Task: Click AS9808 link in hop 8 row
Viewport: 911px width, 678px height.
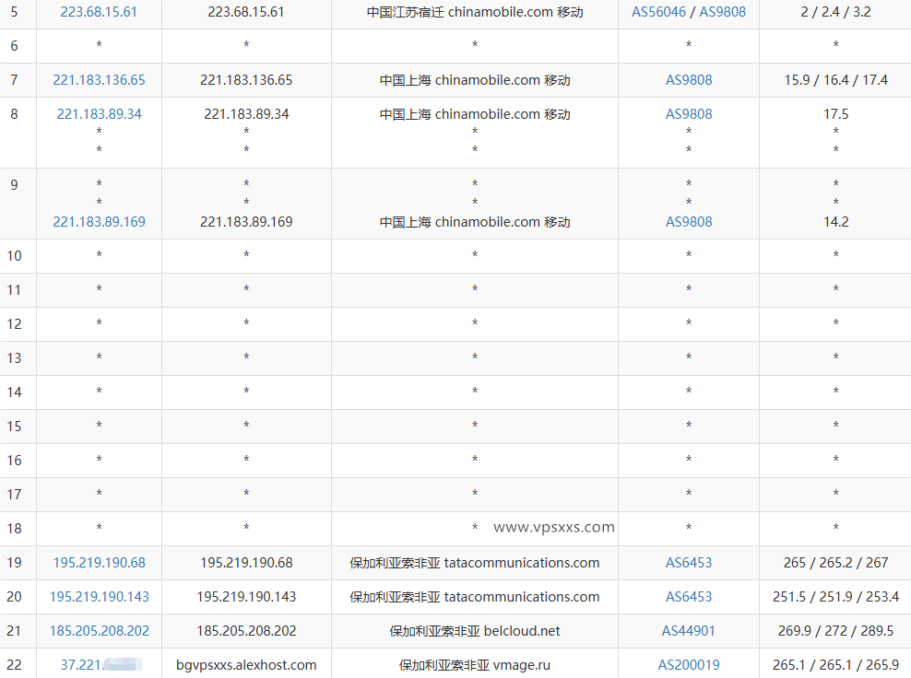Action: coord(689,114)
